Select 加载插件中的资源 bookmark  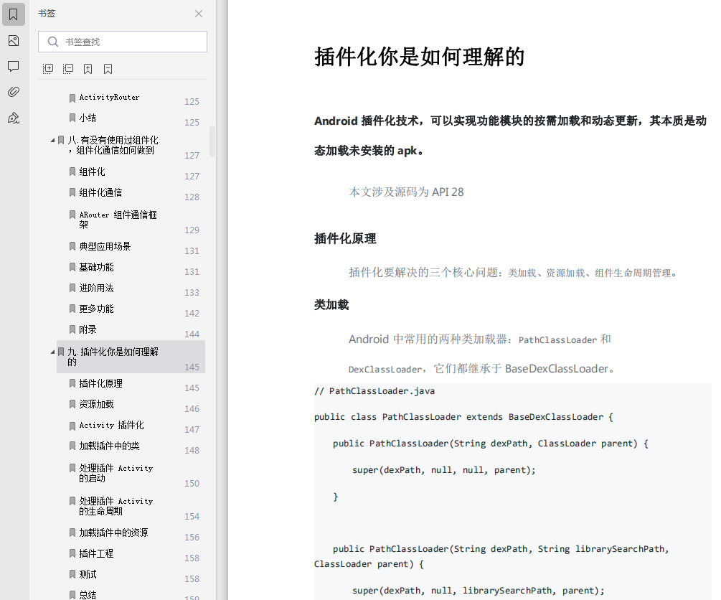point(113,533)
